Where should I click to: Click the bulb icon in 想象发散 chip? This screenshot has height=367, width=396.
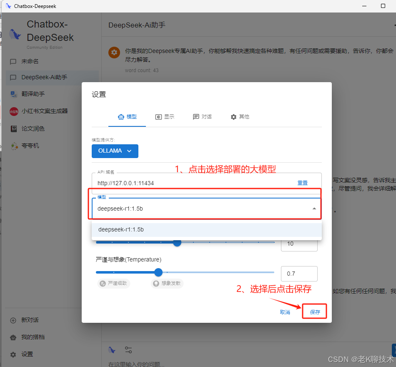[156, 283]
